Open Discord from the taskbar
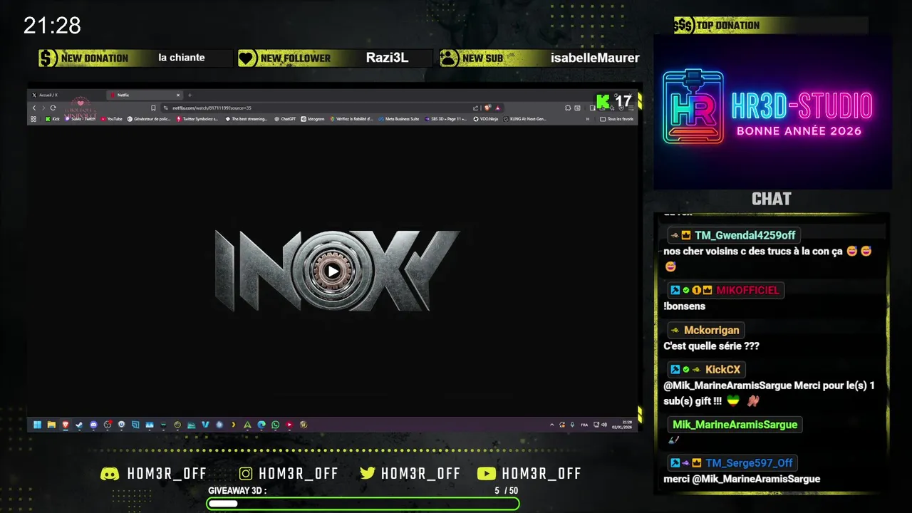Image resolution: width=912 pixels, height=513 pixels. click(x=93, y=425)
